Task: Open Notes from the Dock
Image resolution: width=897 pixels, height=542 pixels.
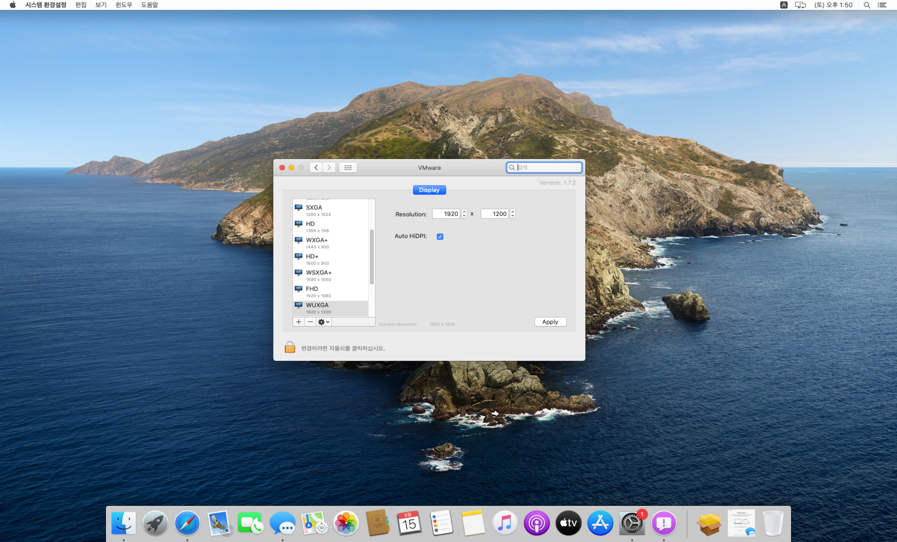Action: pos(473,523)
